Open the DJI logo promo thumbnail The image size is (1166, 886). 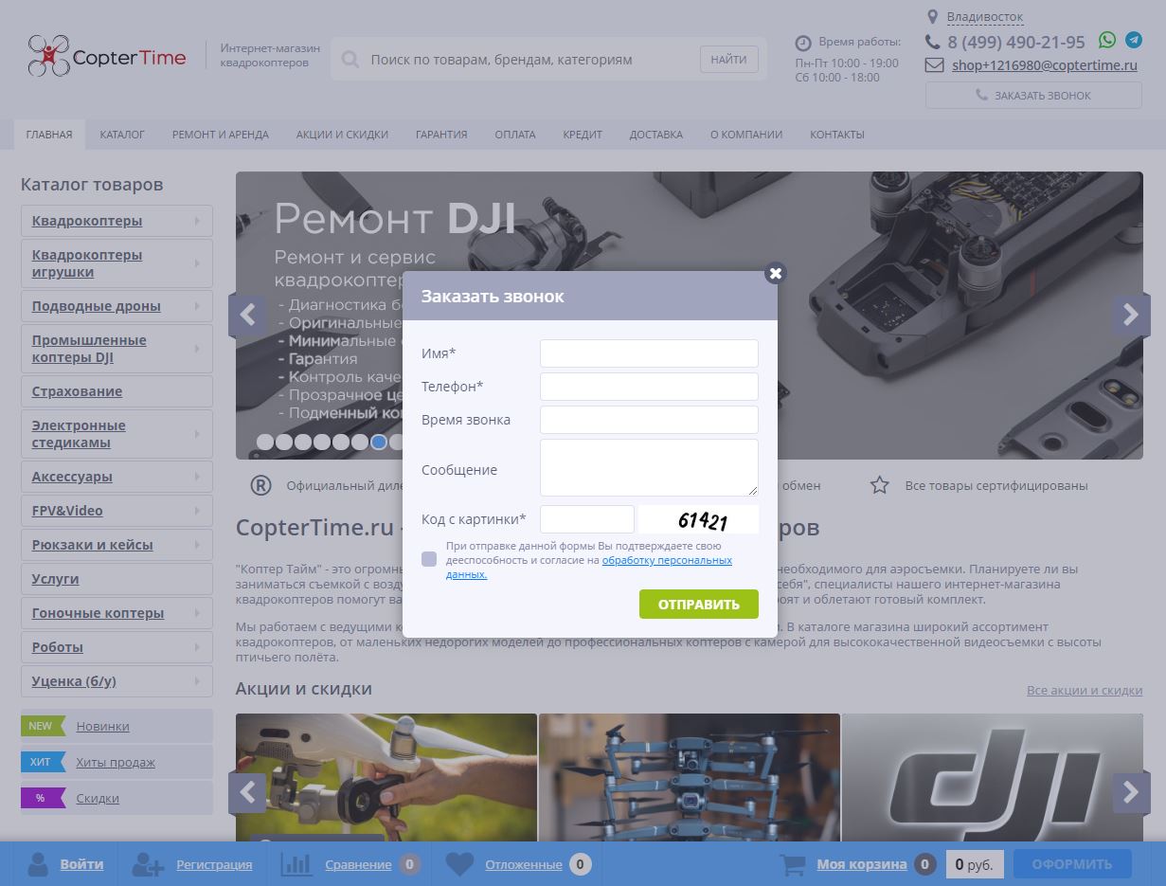click(993, 777)
